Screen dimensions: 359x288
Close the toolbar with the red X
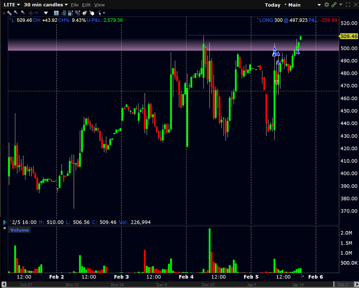click(x=4, y=13)
